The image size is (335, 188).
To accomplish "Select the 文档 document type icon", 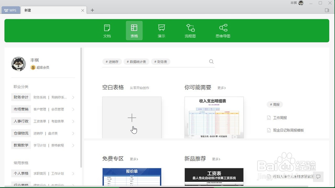I will (107, 31).
